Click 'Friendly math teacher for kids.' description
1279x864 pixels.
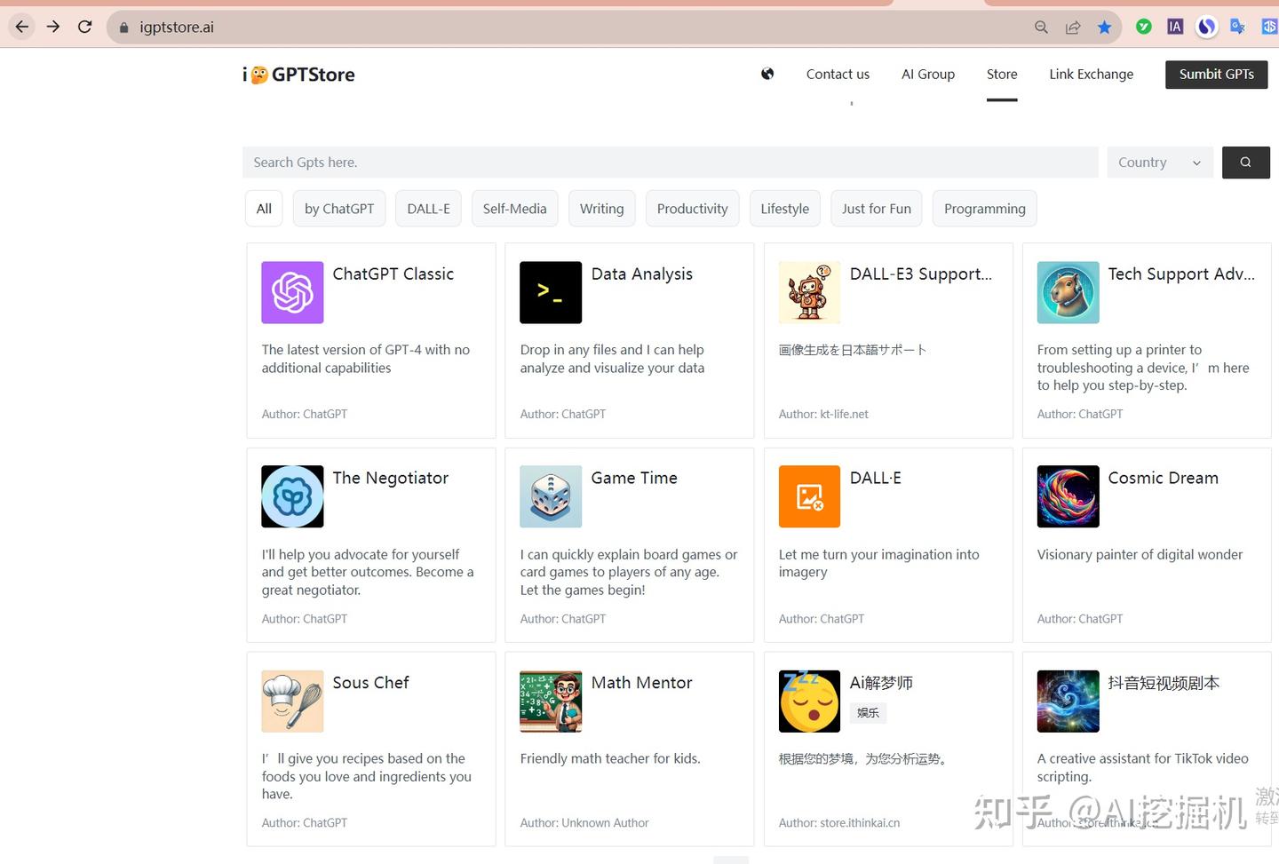coord(610,759)
